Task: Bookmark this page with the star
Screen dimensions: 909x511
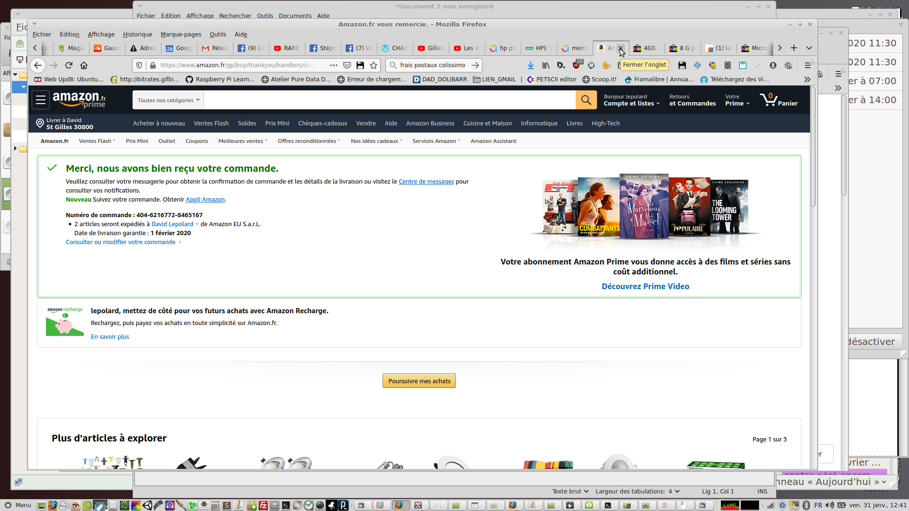Action: (374, 65)
